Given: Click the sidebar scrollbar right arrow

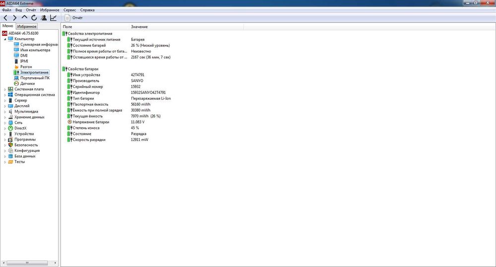Looking at the screenshot, I should [56, 263].
